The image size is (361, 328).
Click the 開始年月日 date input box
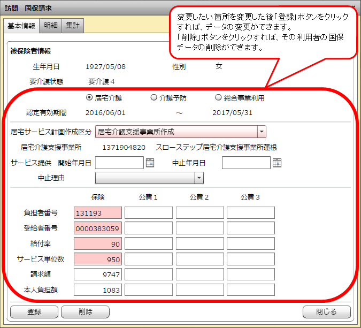coord(119,163)
